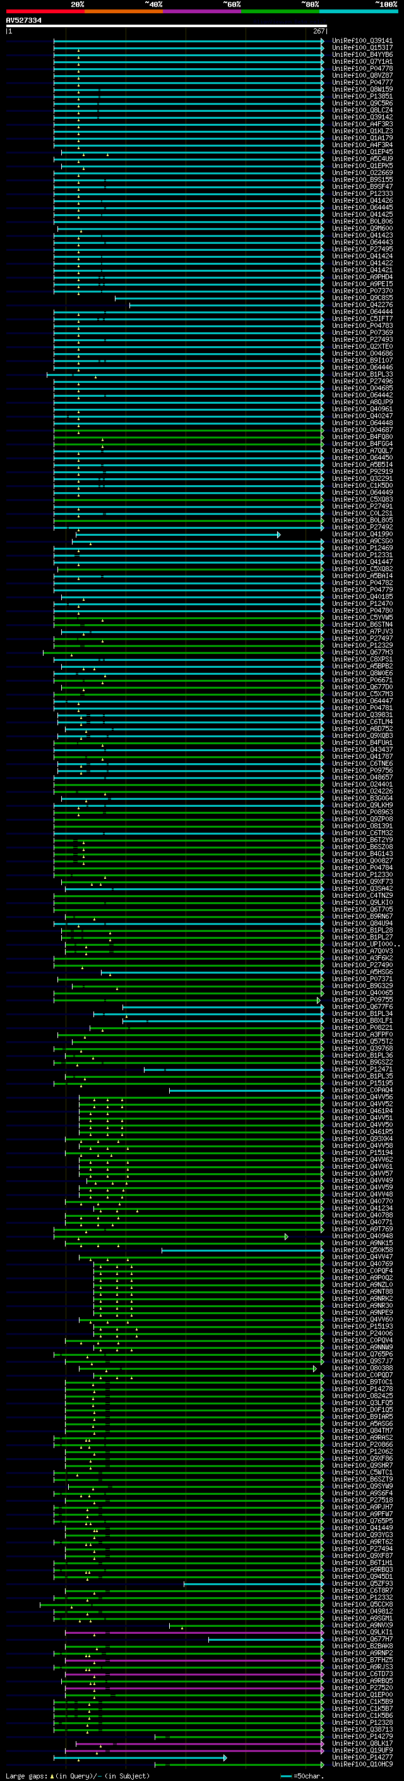Select the query name AV527334
This screenshot has height=1781, width=404.
pyautogui.click(x=23, y=21)
